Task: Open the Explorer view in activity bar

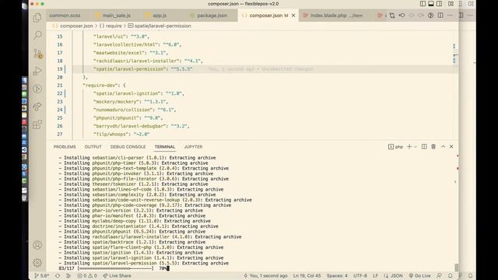Action: (x=37, y=17)
